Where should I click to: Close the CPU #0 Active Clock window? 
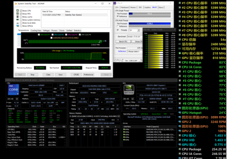(x=175, y=30)
